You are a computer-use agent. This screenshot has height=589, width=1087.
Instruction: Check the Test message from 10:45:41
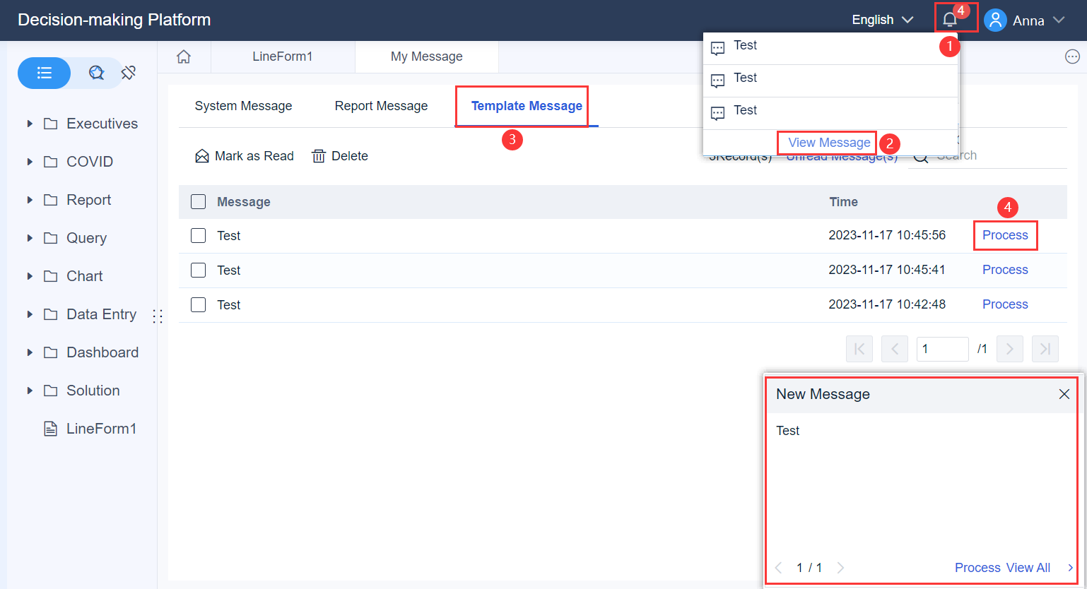tap(199, 270)
